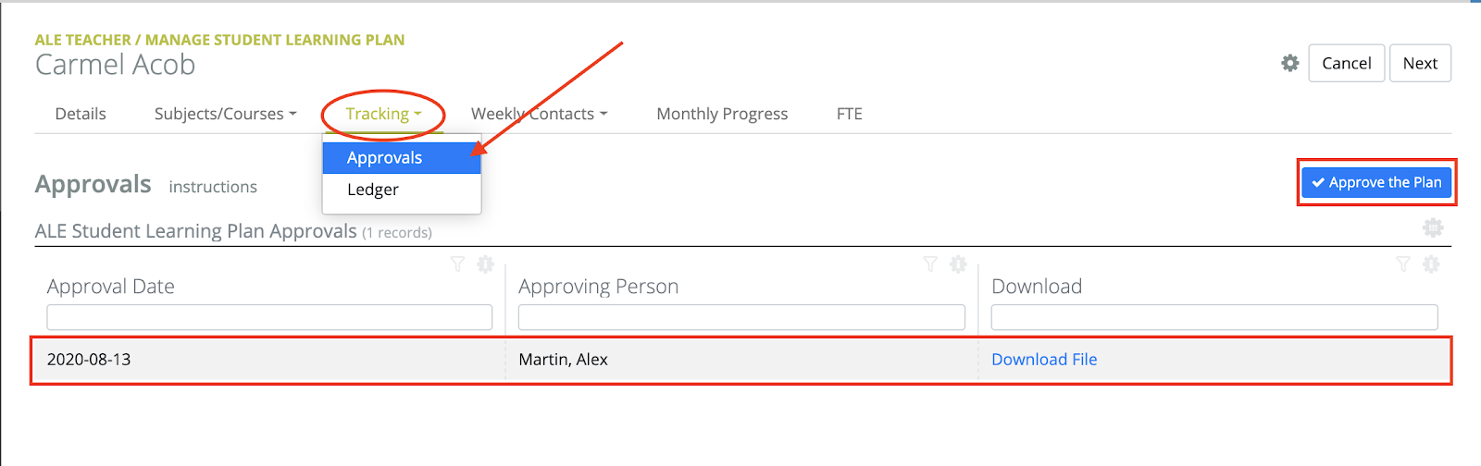The width and height of the screenshot is (1481, 466).
Task: Click the Approving Person column filter icon
Action: tap(930, 265)
